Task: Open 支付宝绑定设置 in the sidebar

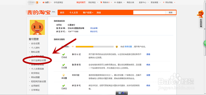Action: pyautogui.click(x=38, y=60)
